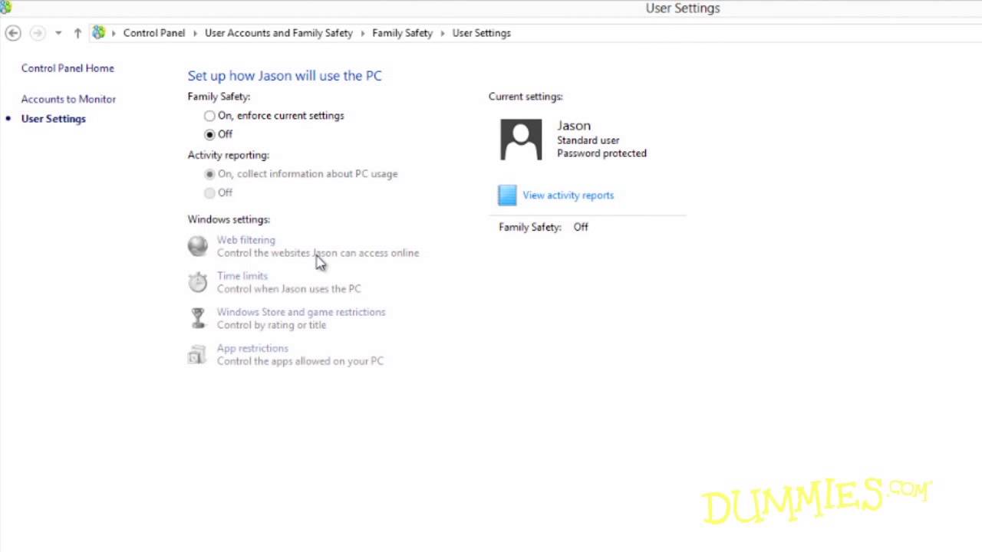This screenshot has width=982, height=552.
Task: Select Activity reporting Off radio button
Action: point(209,192)
